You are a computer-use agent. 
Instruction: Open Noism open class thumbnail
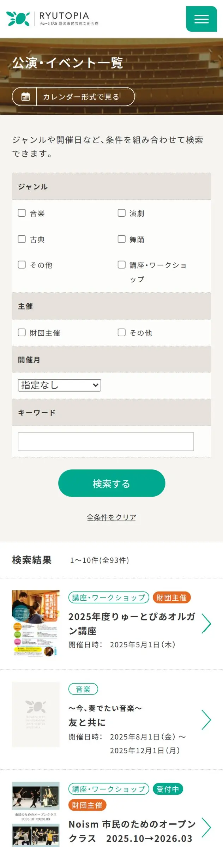pyautogui.click(x=36, y=814)
